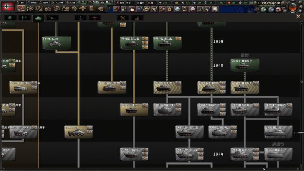Viewport: 304px width, 171px height.
Task: Open the diplomacy icon in the top bar
Action: pyautogui.click(x=48, y=9)
